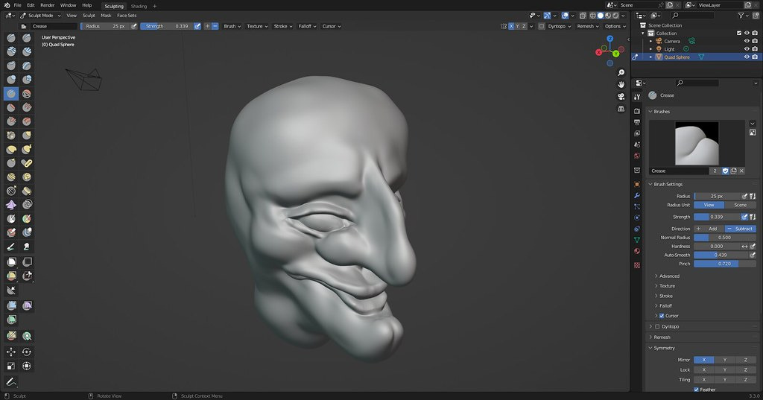Uncheck the Feather symmetry checkbox
The height and width of the screenshot is (400, 763).
coord(696,390)
